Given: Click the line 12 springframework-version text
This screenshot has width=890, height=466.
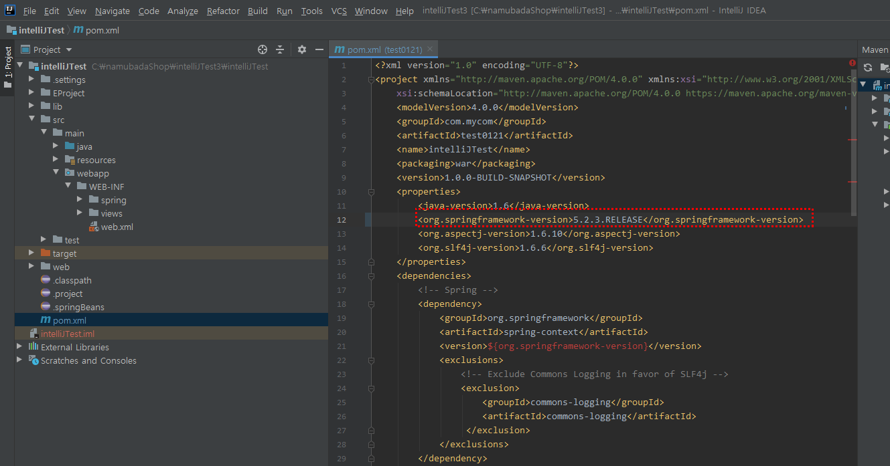Looking at the screenshot, I should click(x=610, y=219).
